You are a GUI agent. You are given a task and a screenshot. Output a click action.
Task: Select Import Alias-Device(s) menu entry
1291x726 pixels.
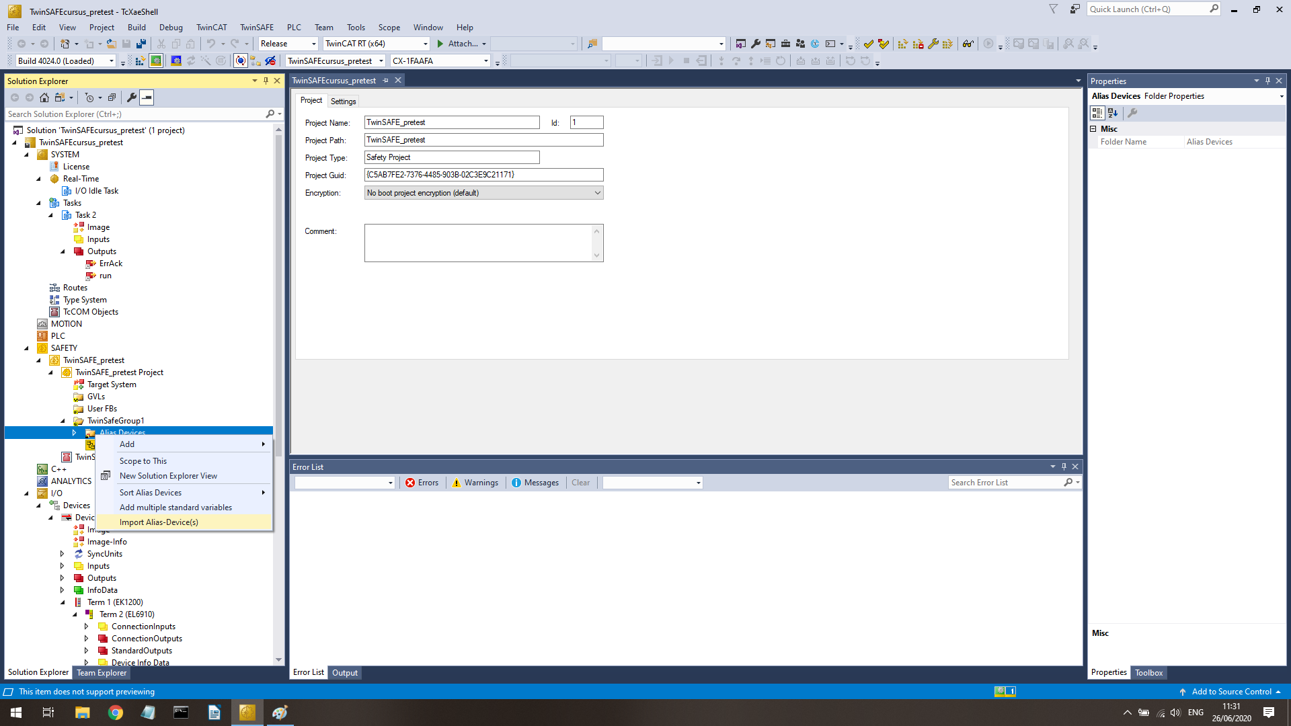coord(159,522)
